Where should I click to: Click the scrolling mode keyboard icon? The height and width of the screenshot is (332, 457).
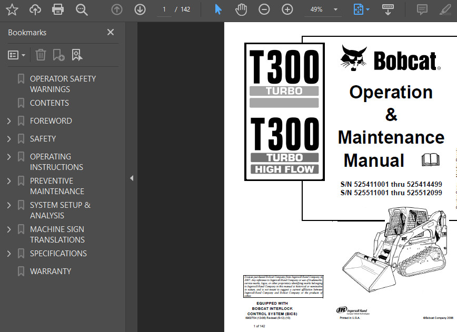(388, 9)
